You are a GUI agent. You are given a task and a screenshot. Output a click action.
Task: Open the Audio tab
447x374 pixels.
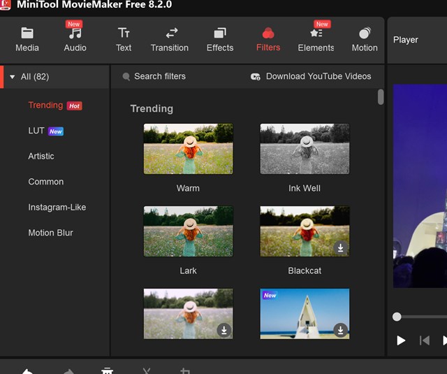(75, 39)
